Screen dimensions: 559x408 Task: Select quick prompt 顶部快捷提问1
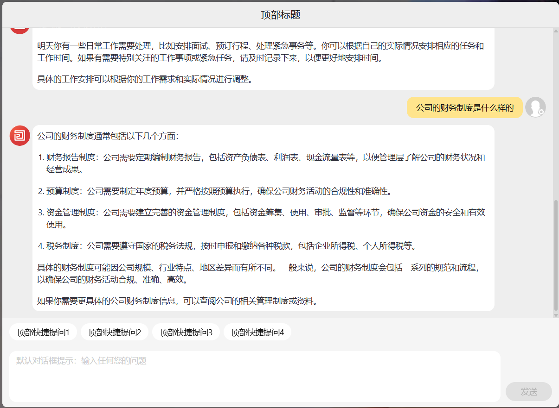[x=43, y=332]
